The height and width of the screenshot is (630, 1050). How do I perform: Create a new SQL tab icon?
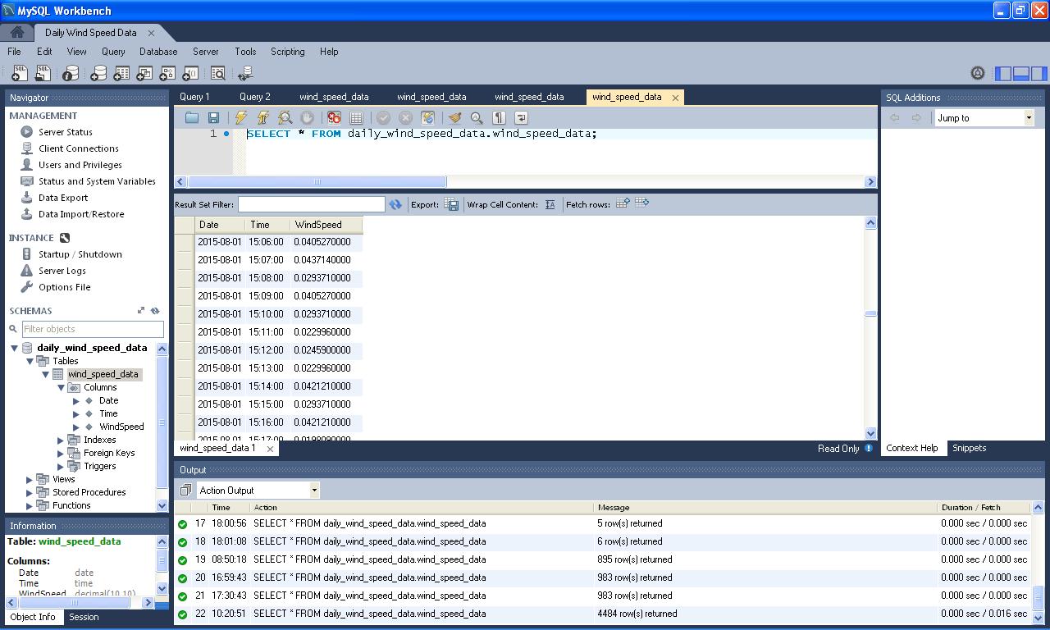pos(20,73)
